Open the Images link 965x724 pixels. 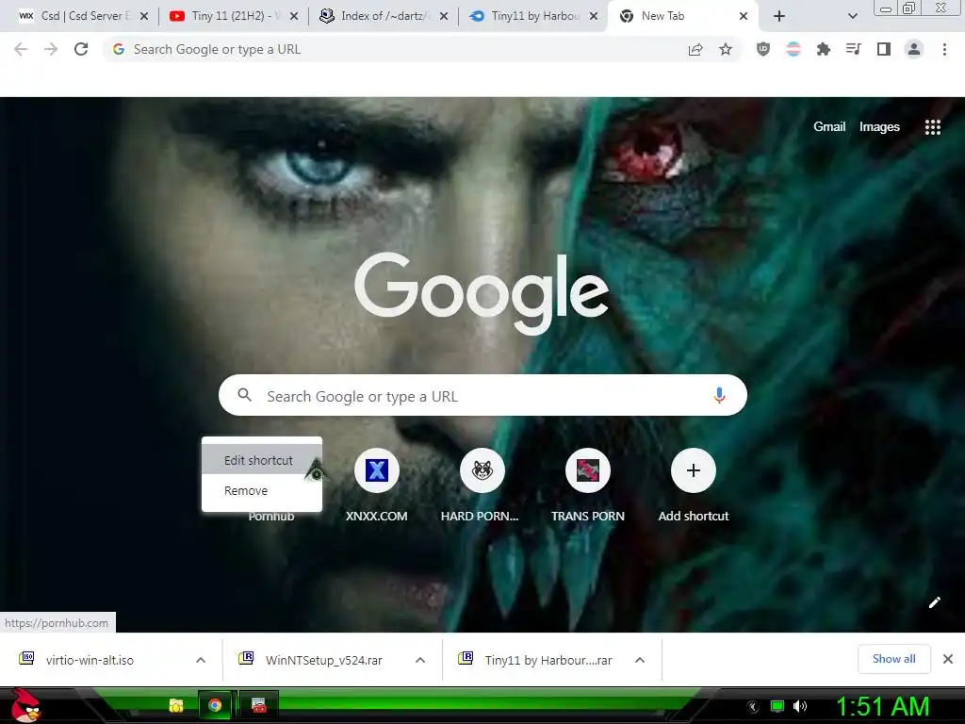pos(879,127)
